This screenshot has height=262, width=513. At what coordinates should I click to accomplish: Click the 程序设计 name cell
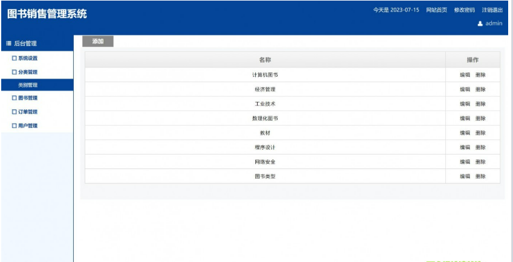point(265,147)
